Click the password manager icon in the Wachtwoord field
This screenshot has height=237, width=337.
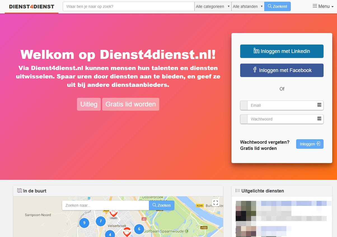click(319, 118)
